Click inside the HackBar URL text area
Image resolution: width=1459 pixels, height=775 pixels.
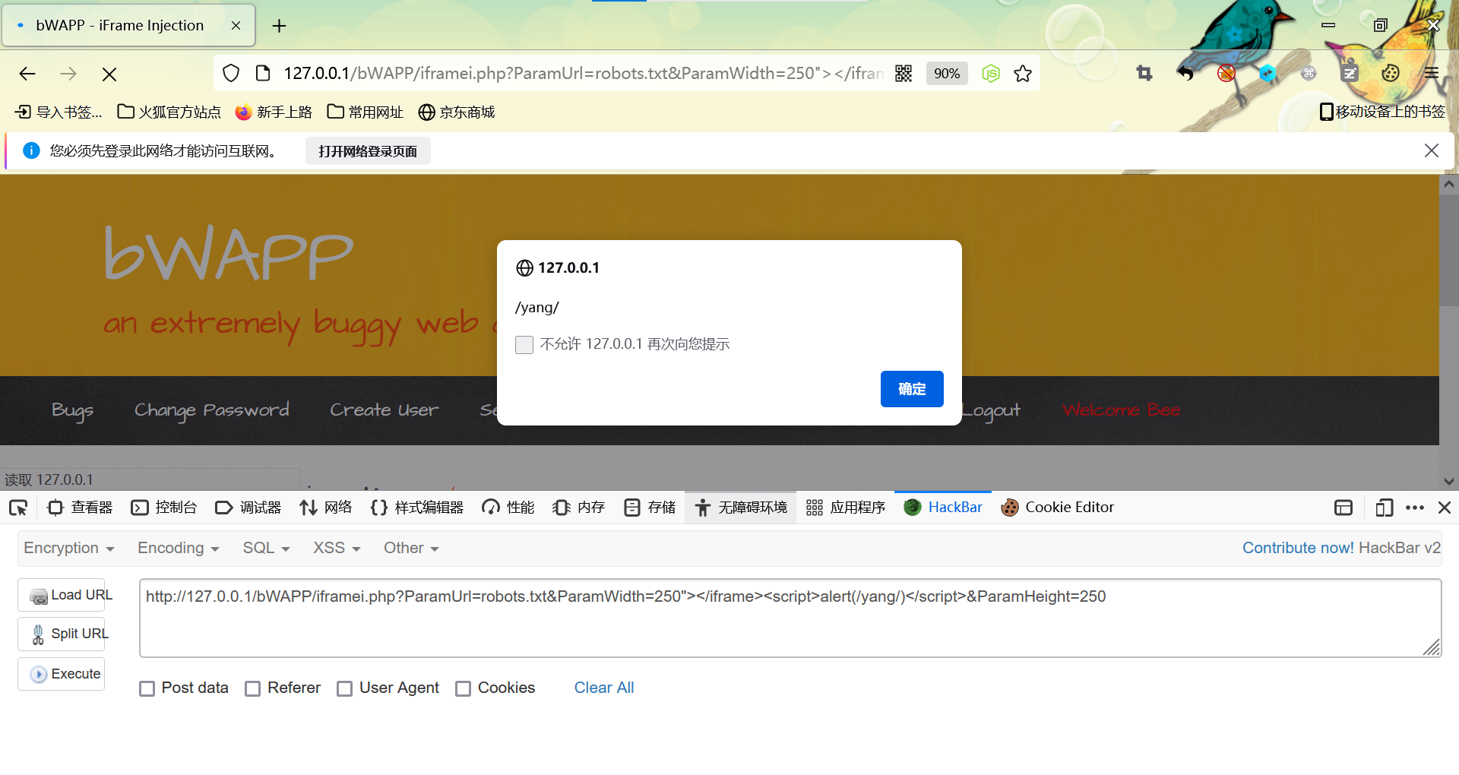(790, 618)
